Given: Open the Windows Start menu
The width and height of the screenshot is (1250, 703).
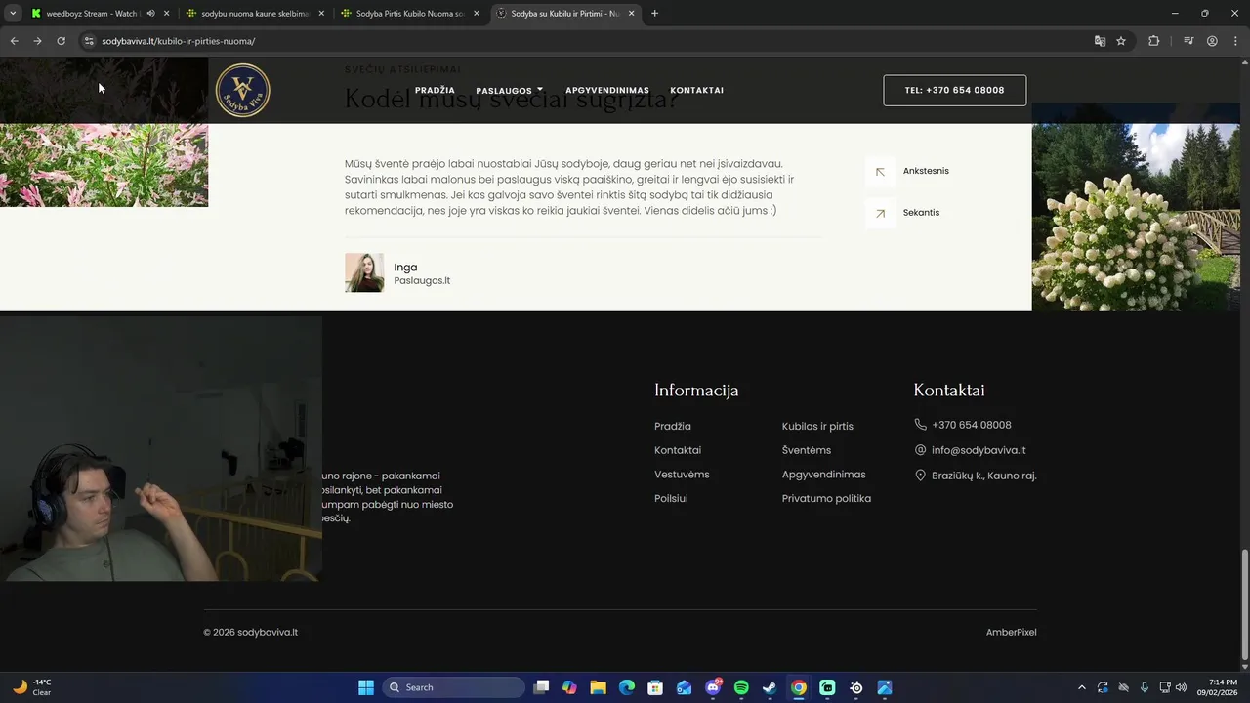Looking at the screenshot, I should click(365, 687).
